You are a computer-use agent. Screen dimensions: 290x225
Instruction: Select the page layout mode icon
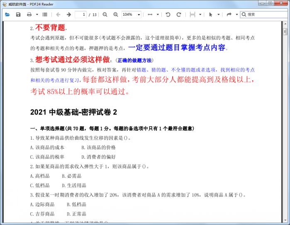coord(193,15)
